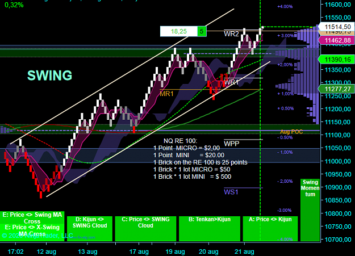
Task: Click the magenta 11462,88 price marker
Action: [337, 40]
